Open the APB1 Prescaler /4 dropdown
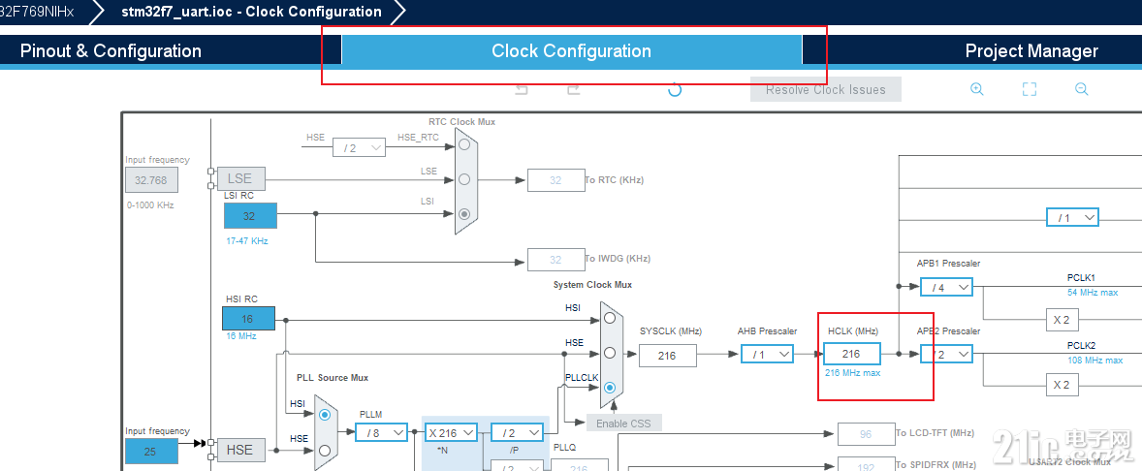1142x471 pixels. [x=946, y=287]
